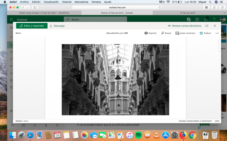
Task: Collapse the folder list chevron in sidebar
Action: (11, 37)
